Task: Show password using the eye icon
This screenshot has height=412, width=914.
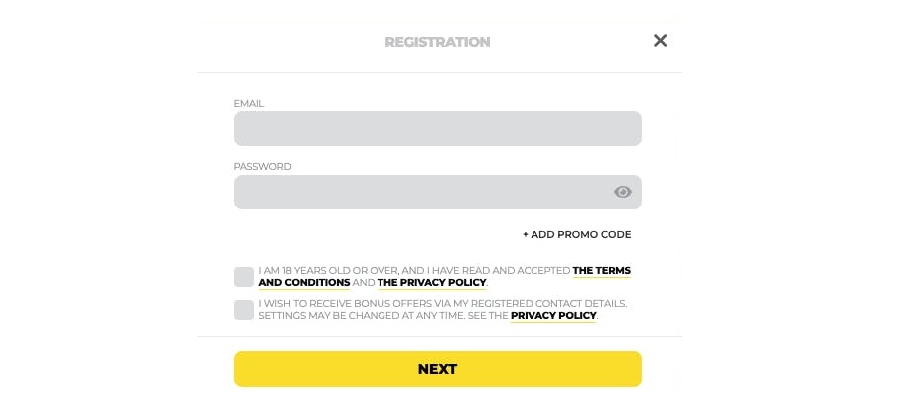Action: [623, 192]
